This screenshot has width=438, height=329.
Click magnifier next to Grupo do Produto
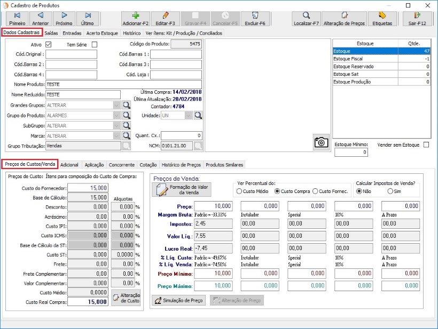[x=127, y=115]
